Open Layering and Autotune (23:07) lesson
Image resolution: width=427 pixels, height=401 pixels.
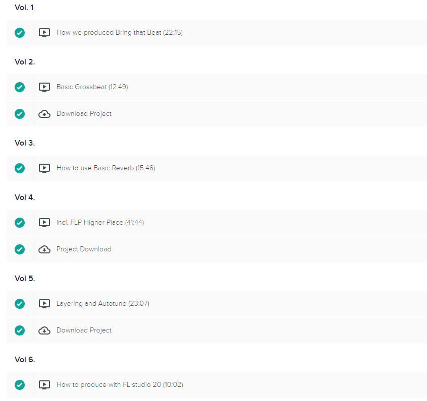pyautogui.click(x=102, y=304)
